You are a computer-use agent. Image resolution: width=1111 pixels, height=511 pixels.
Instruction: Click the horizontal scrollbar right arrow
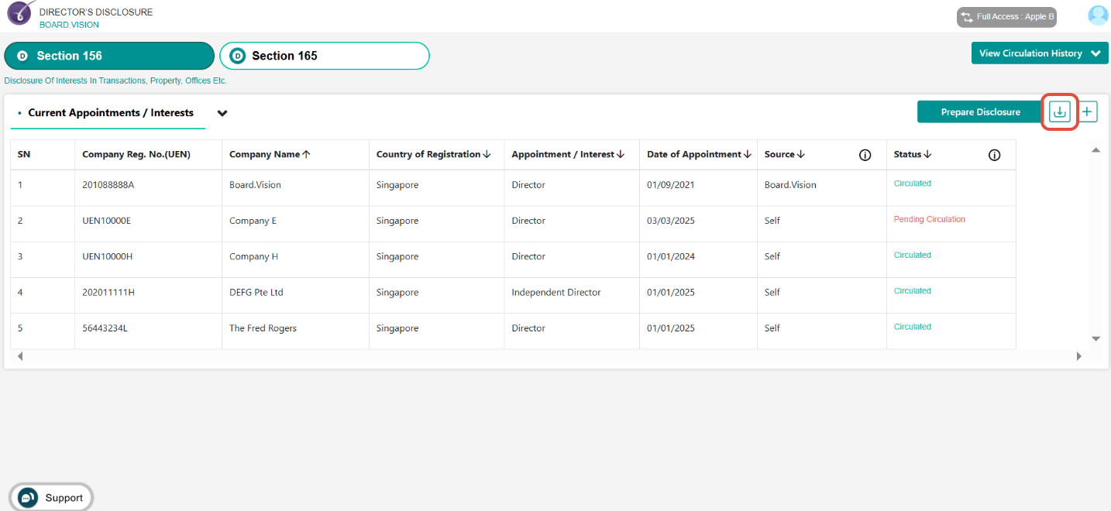(1078, 356)
